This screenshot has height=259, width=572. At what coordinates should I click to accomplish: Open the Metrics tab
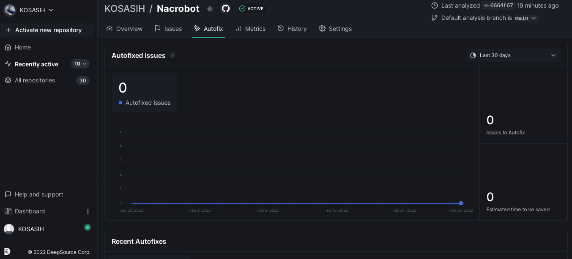pyautogui.click(x=250, y=29)
